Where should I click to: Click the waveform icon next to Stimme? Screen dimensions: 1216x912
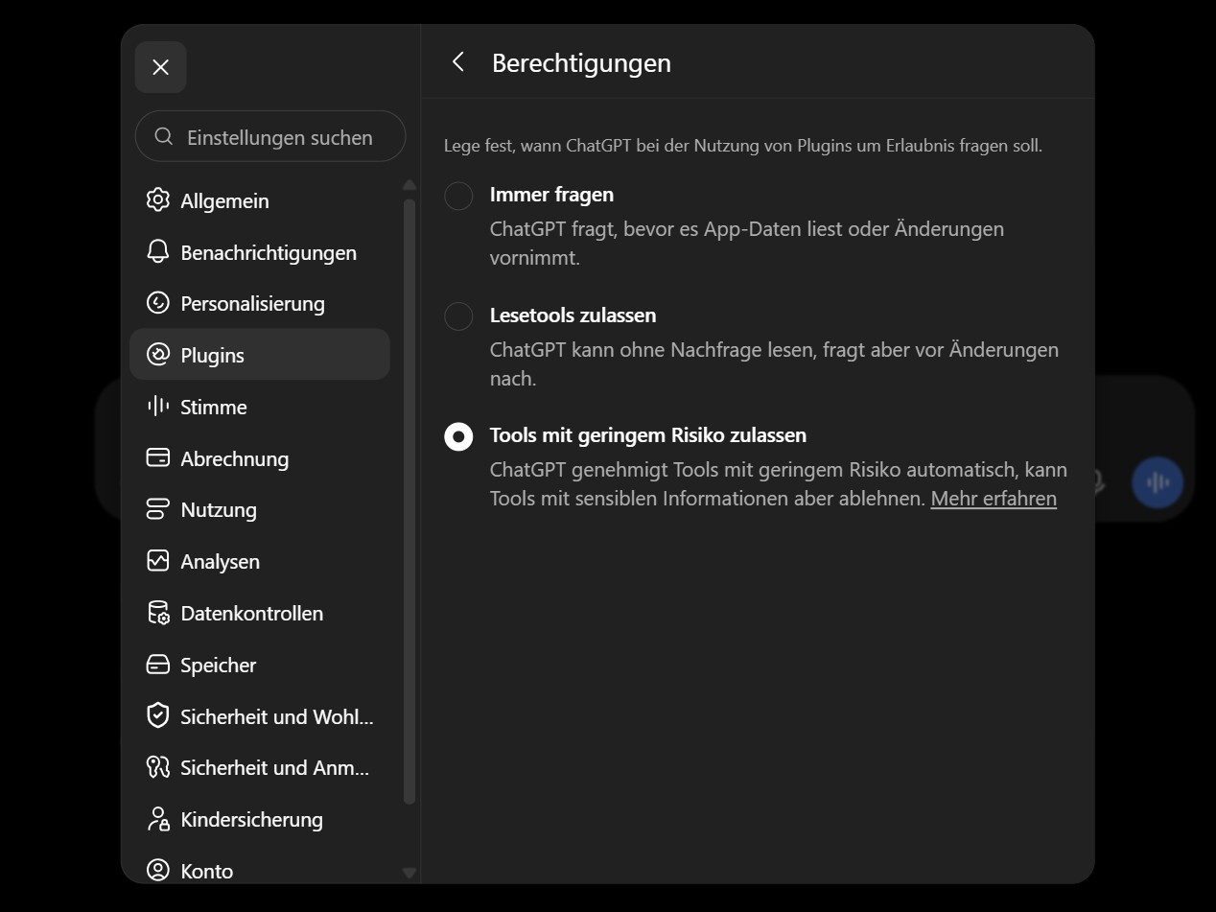157,407
